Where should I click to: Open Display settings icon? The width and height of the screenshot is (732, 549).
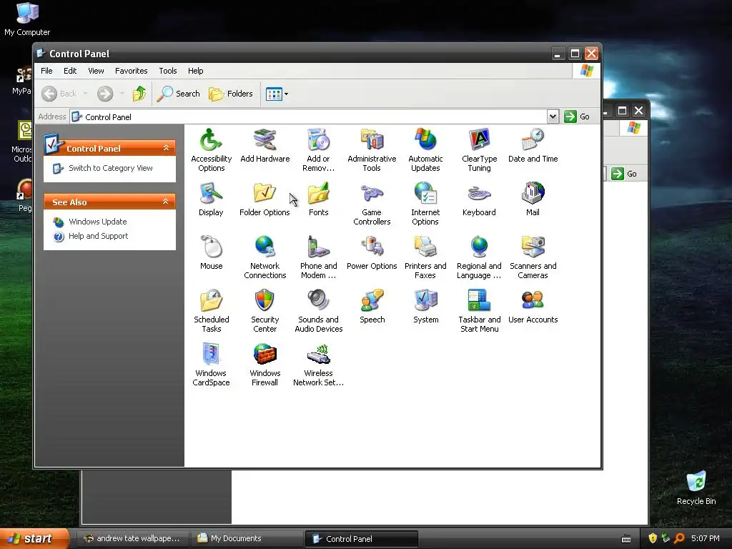(211, 193)
